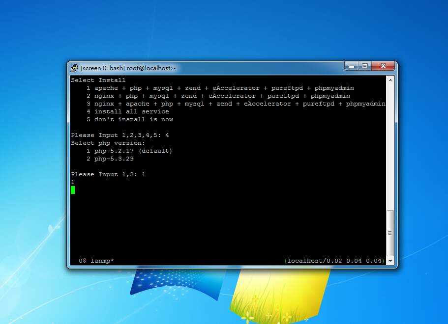
Task: Click the scrollbar up arrow
Action: tap(390, 80)
